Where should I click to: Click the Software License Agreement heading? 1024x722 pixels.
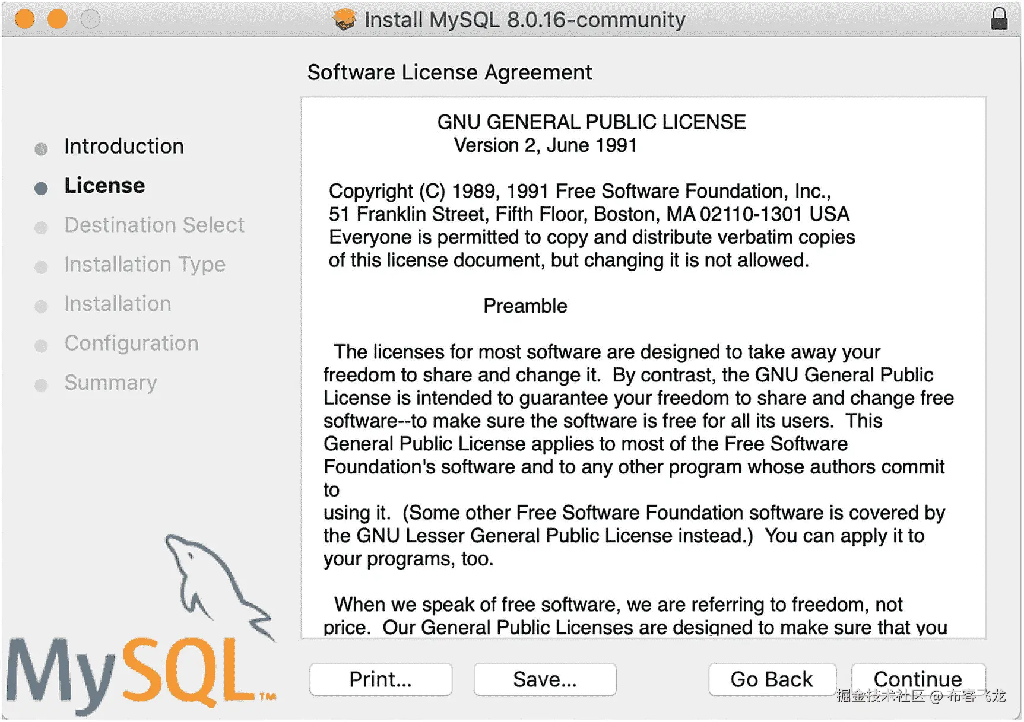point(449,72)
